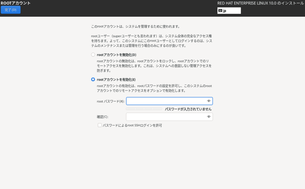
Task: Show root password using the eye icon
Action: point(209,101)
